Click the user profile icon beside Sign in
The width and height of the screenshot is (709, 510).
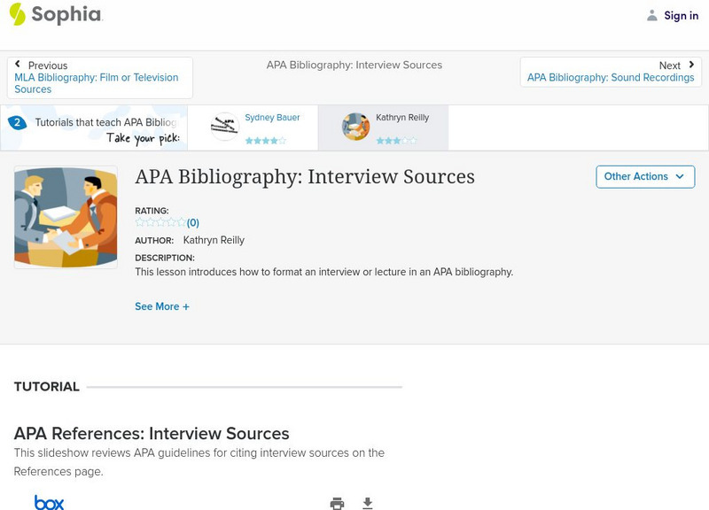coord(652,15)
